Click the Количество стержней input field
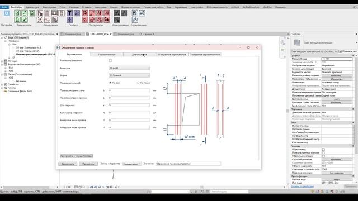The height and width of the screenshot is (201, 358). [x=129, y=113]
